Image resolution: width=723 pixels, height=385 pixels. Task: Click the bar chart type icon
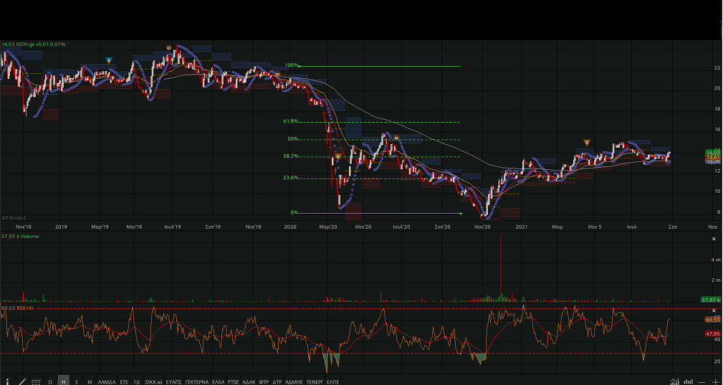pyautogui.click(x=689, y=381)
